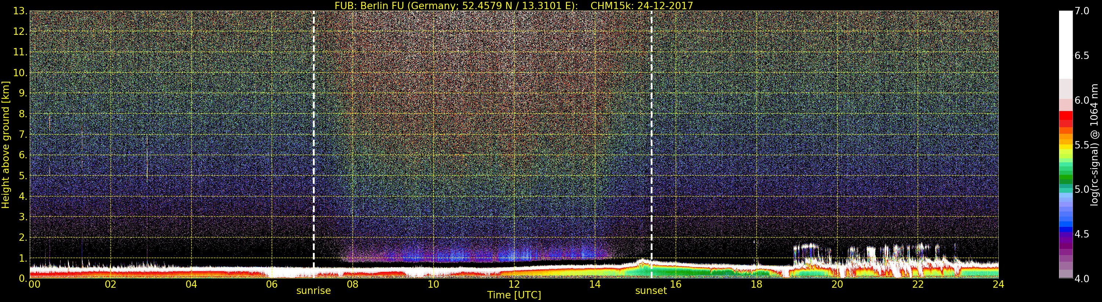Click the 'sunset' label below the time axis
This screenshot has height=302, width=1102.
pos(651,291)
